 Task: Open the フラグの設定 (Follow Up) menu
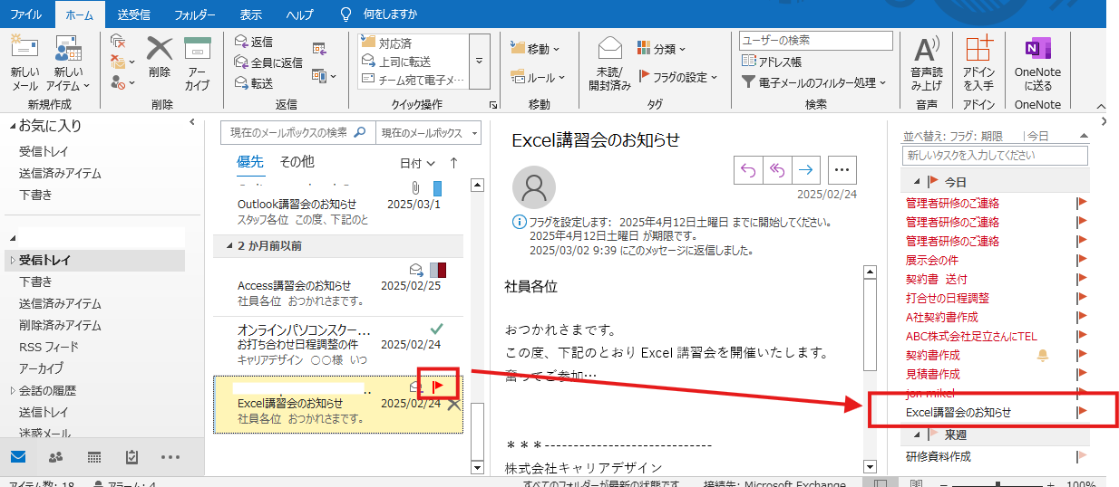click(678, 77)
